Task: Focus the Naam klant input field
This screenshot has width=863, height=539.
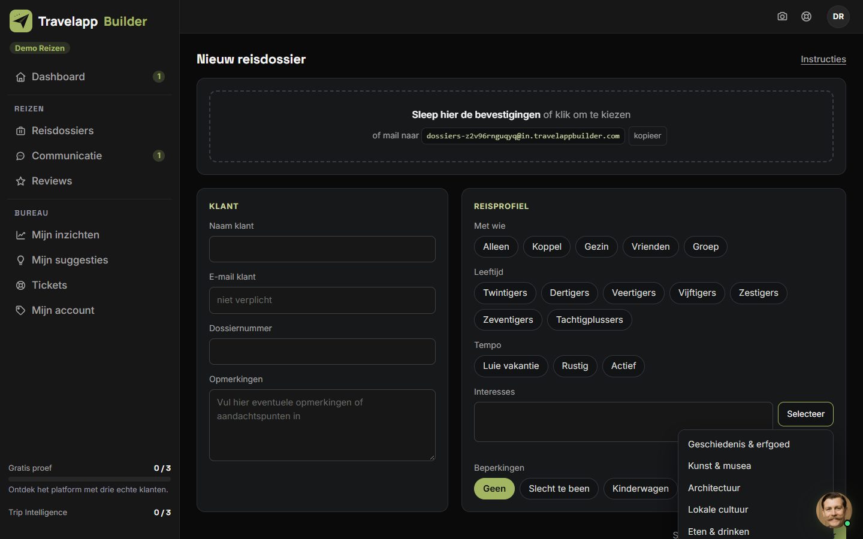Action: tap(322, 249)
